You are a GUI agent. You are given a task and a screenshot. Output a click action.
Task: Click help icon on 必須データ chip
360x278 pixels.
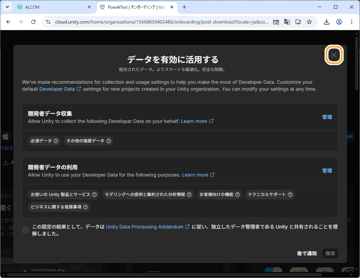pyautogui.click(x=56, y=141)
